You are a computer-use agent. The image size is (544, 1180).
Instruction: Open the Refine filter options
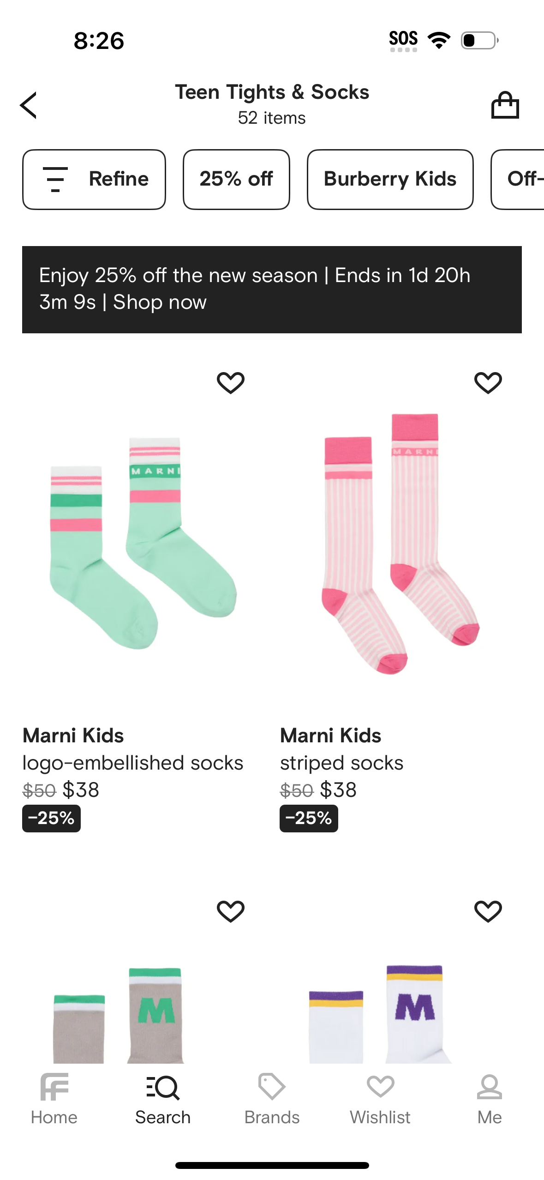(x=94, y=179)
